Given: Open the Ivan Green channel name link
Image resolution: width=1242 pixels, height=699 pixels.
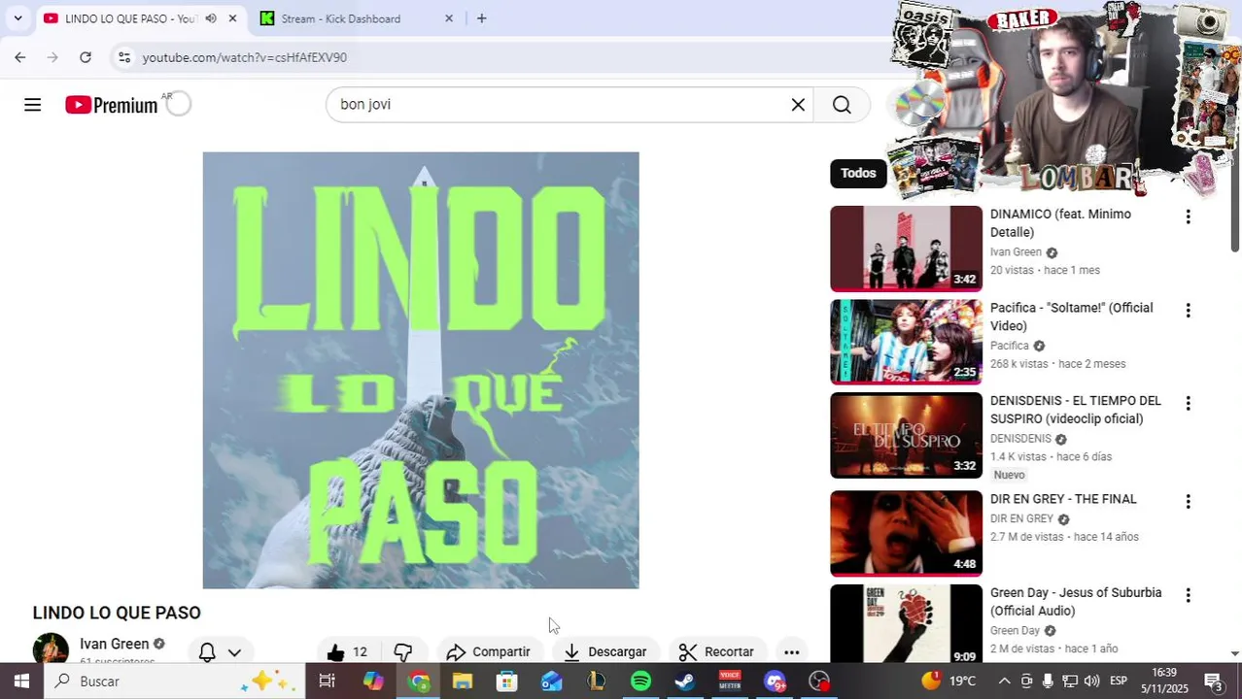Looking at the screenshot, I should point(115,644).
